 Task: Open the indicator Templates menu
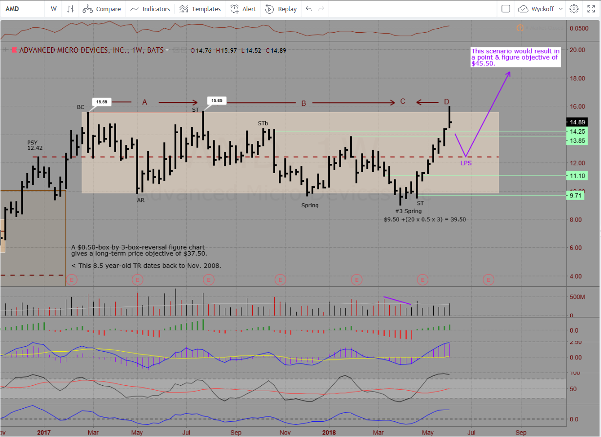pos(200,9)
